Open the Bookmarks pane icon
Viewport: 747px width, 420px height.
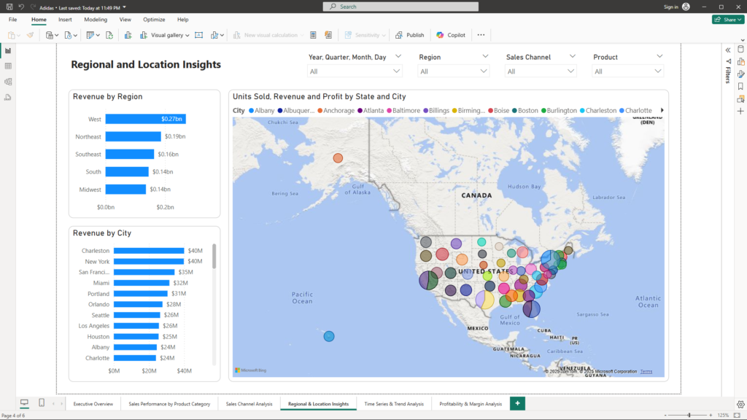coord(740,86)
